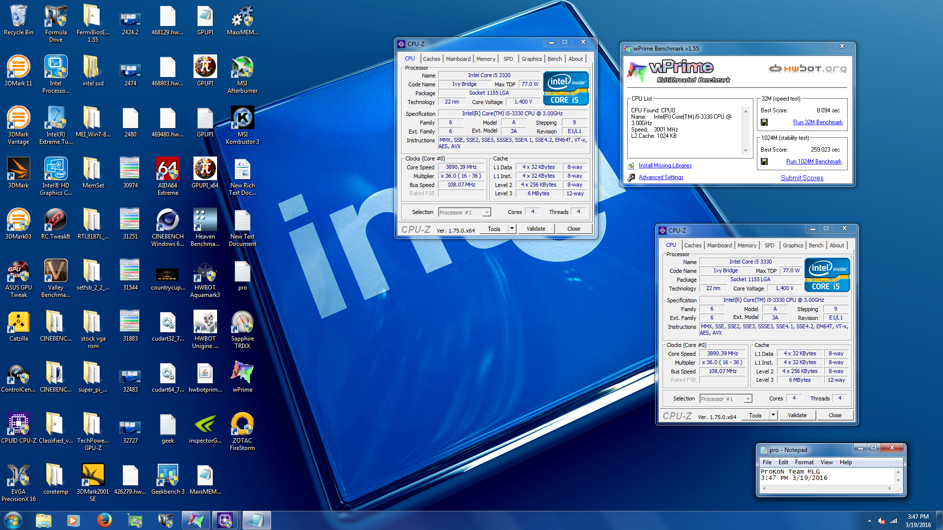The image size is (943, 530).
Task: Click Run 1024M Benchmark link
Action: point(814,161)
